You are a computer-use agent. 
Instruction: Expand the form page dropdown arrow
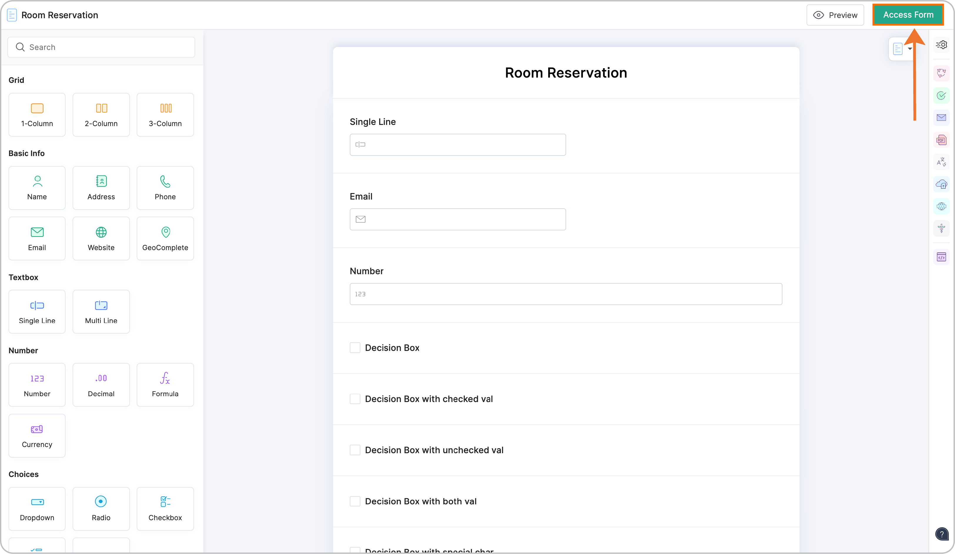click(x=910, y=48)
